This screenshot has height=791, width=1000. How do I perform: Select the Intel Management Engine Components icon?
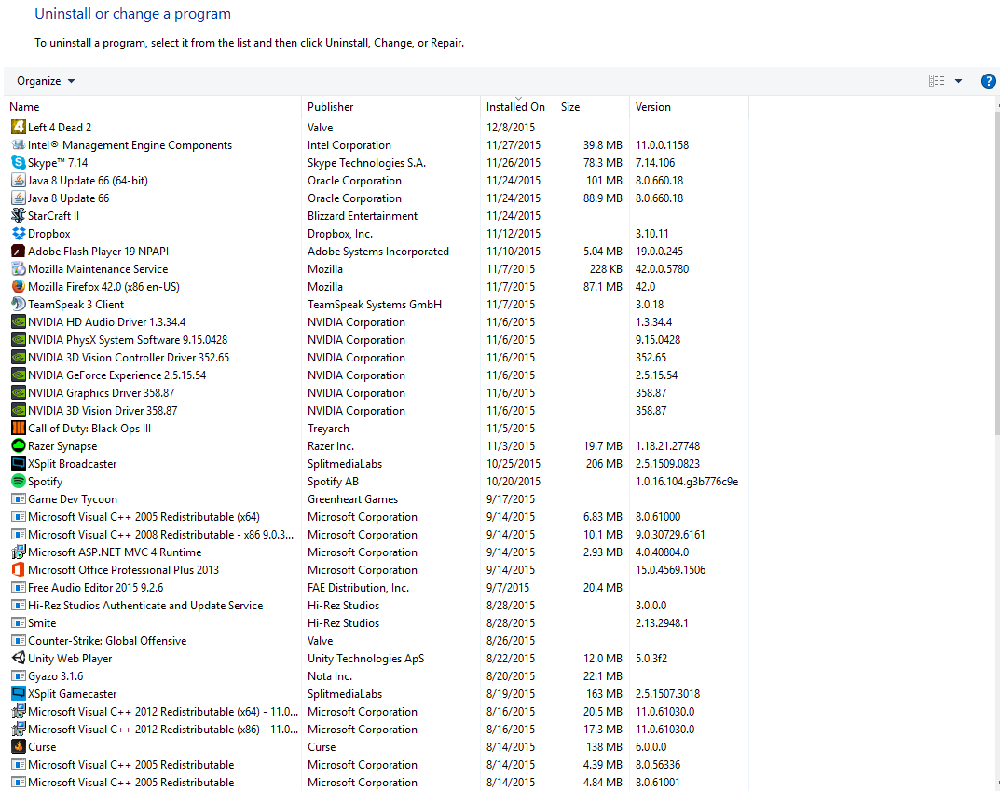(19, 144)
